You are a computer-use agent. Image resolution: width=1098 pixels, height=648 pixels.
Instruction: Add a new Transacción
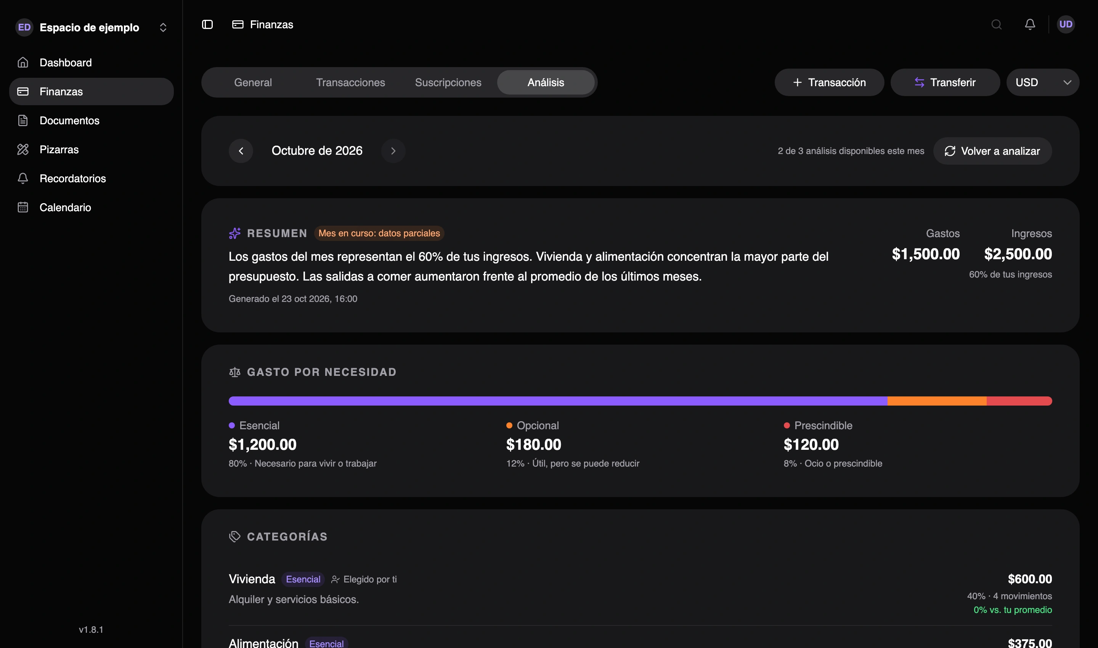click(829, 82)
